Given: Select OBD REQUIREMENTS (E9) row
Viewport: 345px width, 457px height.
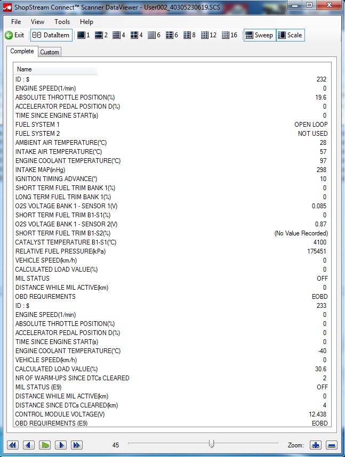Looking at the screenshot, I should (x=172, y=423).
